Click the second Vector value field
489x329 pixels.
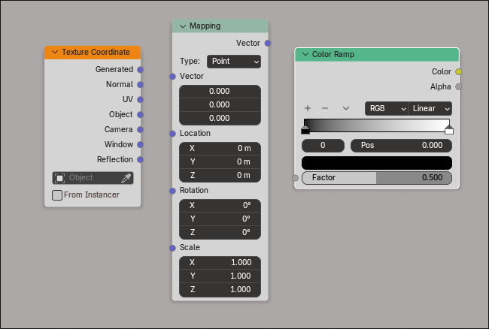click(x=220, y=105)
